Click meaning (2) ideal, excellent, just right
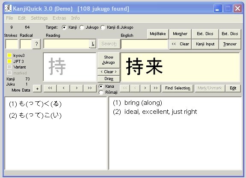 pyautogui.click(x=155, y=112)
